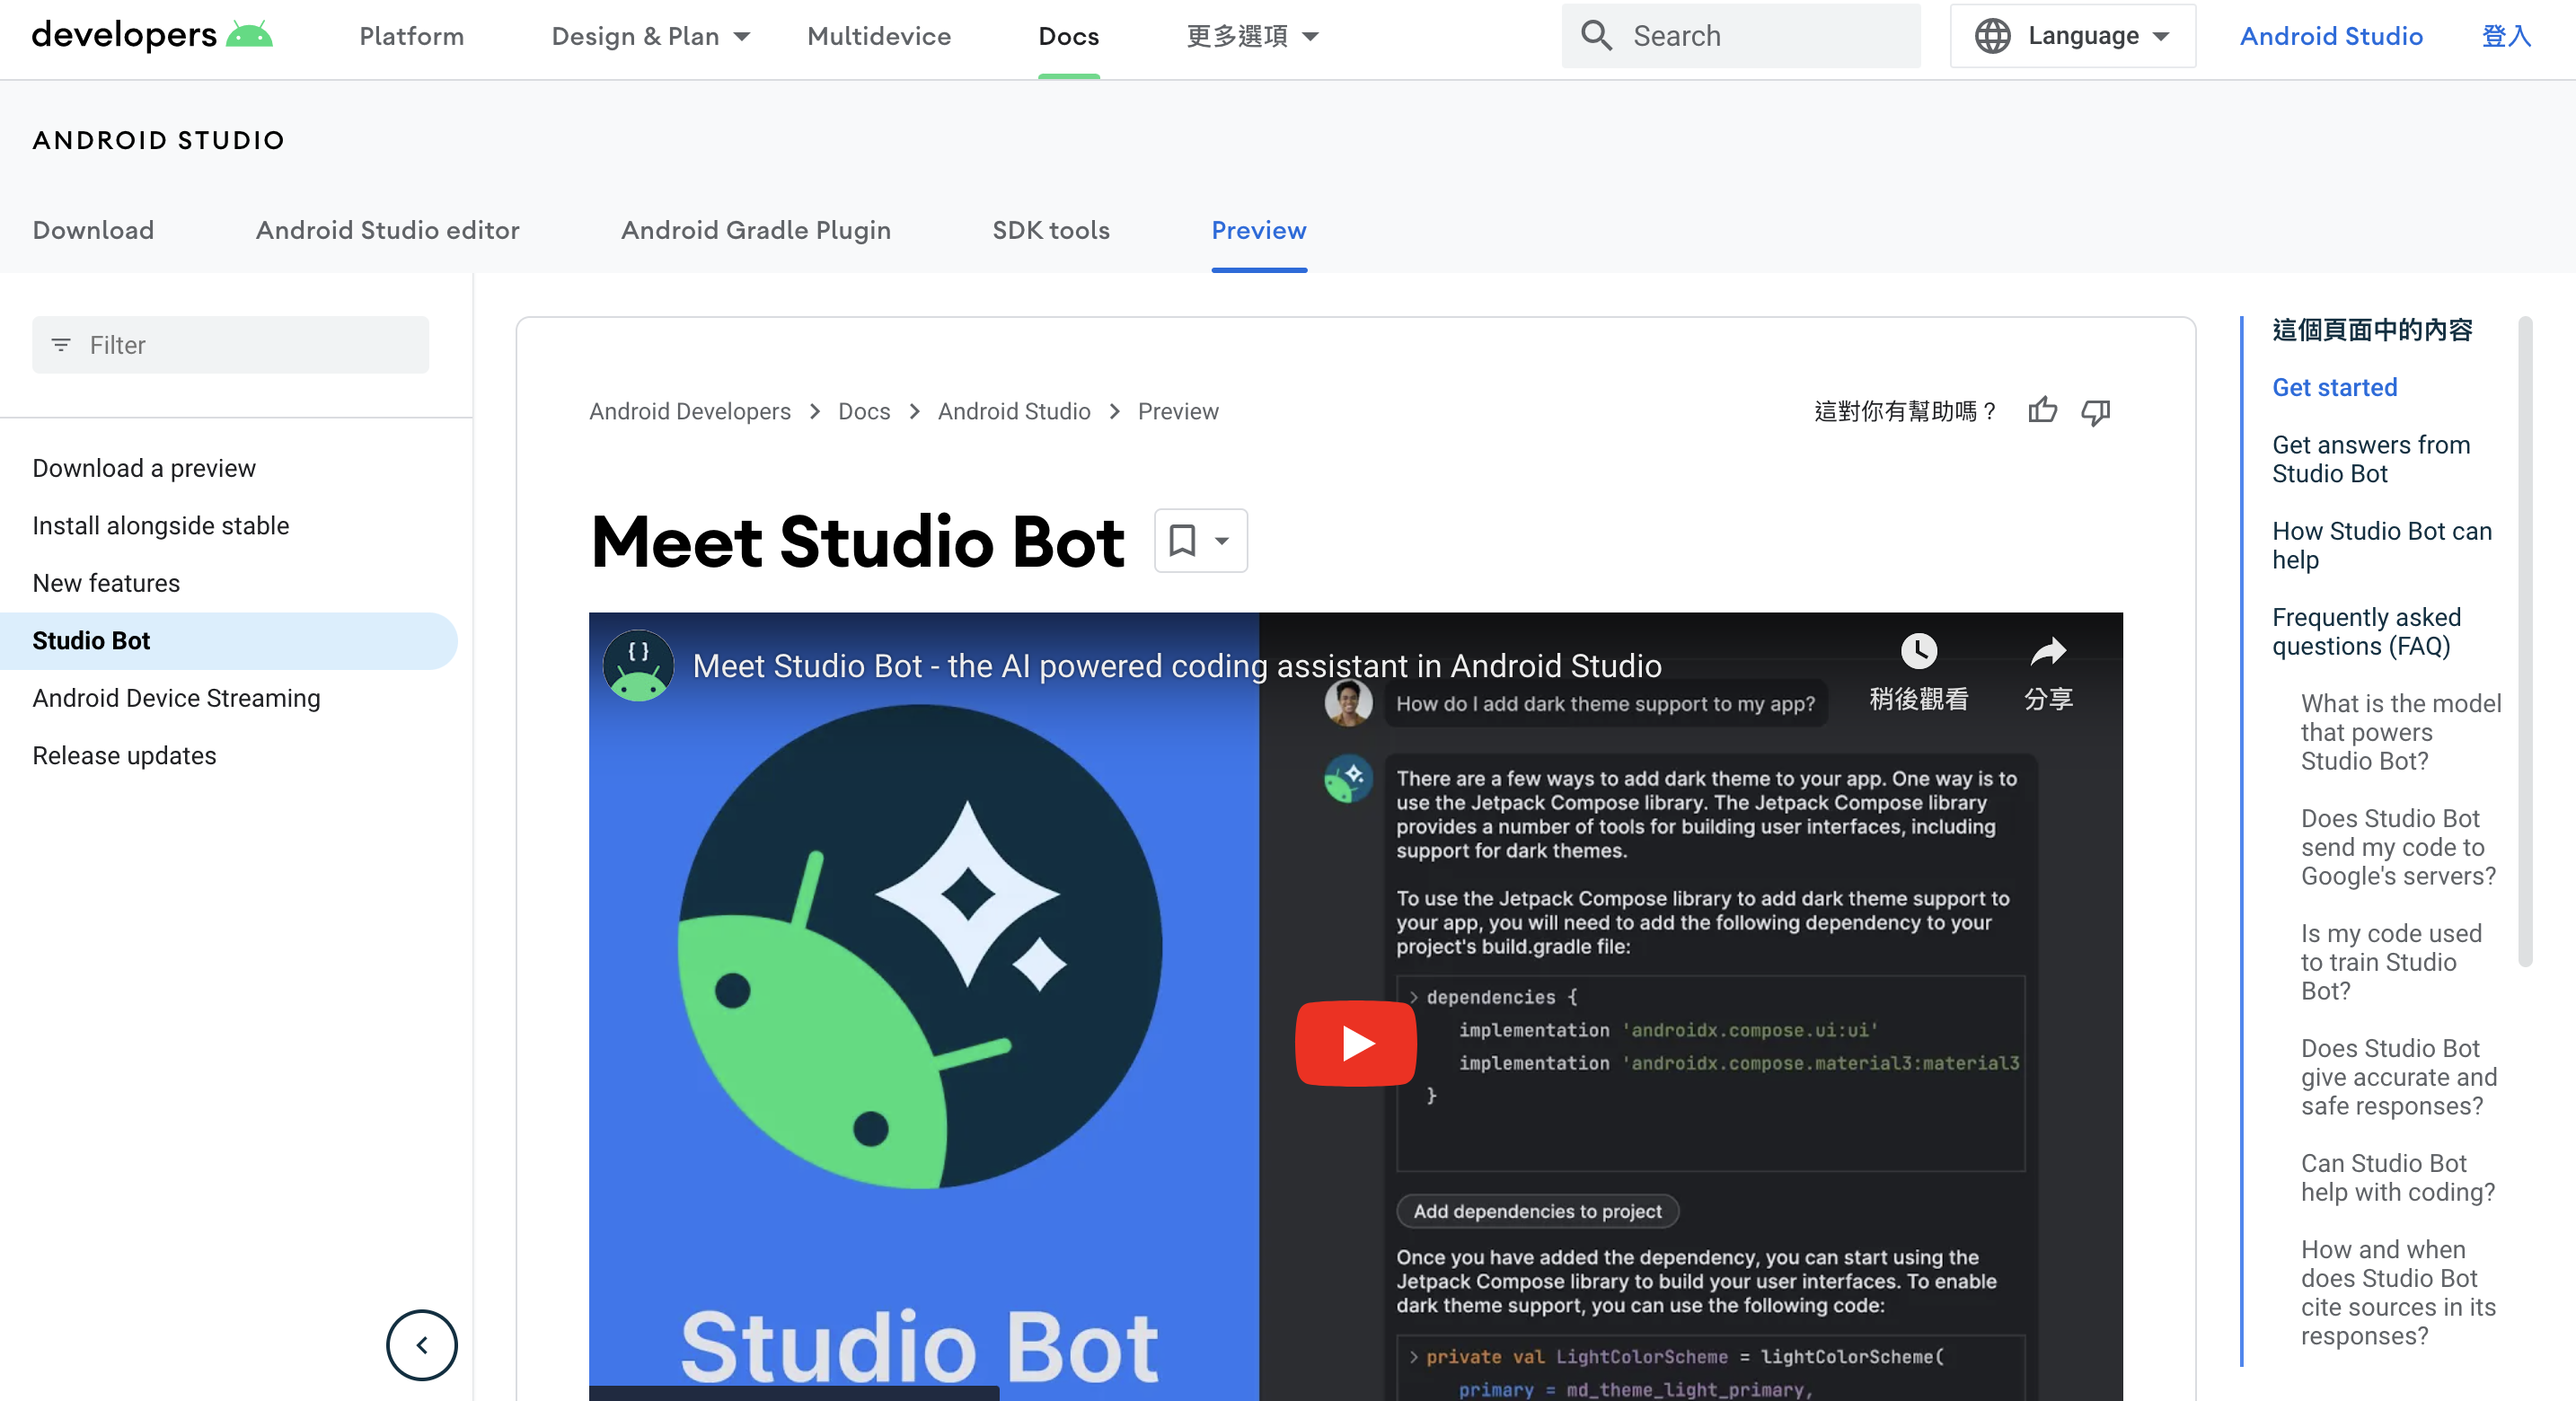Click the watch later clock icon on the video
2576x1401 pixels.
(x=1917, y=653)
